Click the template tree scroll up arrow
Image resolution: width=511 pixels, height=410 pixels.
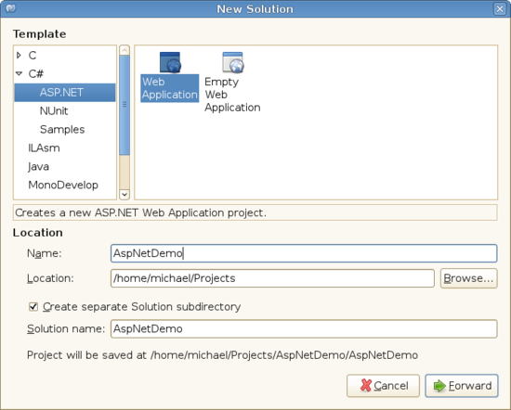pos(124,50)
